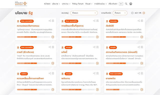
Task: Expand the บทความ navigation menu
Action: tap(66, 4)
